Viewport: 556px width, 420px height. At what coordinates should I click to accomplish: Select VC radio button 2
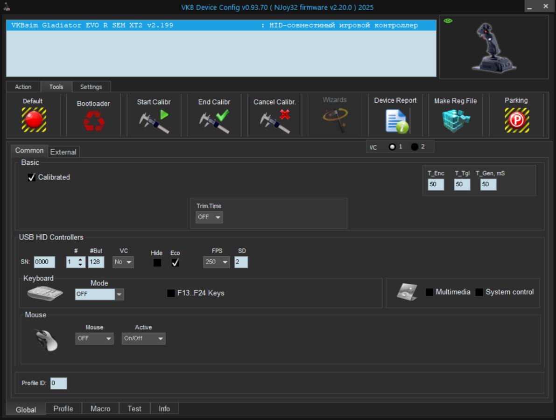(415, 147)
